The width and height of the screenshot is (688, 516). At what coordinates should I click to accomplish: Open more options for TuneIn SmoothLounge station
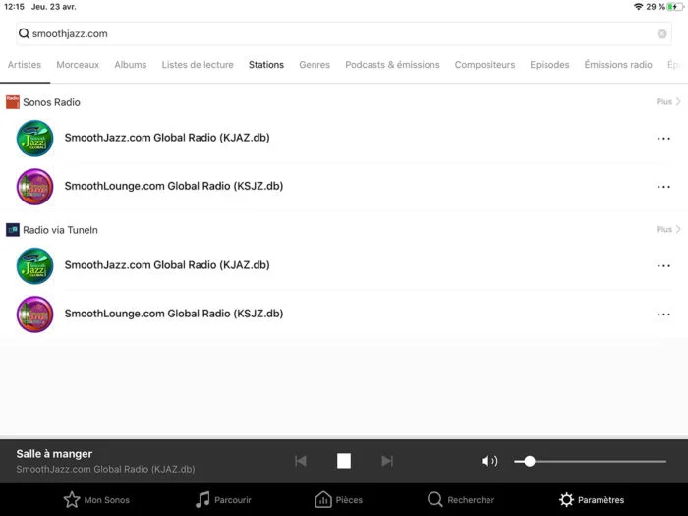[663, 315]
